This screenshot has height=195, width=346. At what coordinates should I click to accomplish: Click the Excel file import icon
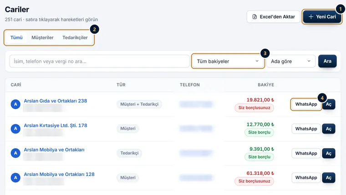(x=254, y=17)
